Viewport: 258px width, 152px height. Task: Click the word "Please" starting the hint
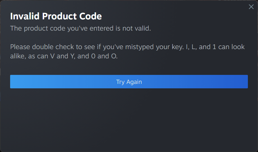[20, 47]
